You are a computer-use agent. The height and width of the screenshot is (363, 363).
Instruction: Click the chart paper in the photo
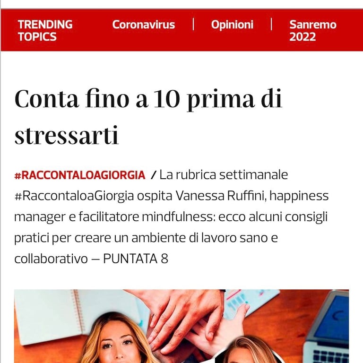(x=249, y=301)
